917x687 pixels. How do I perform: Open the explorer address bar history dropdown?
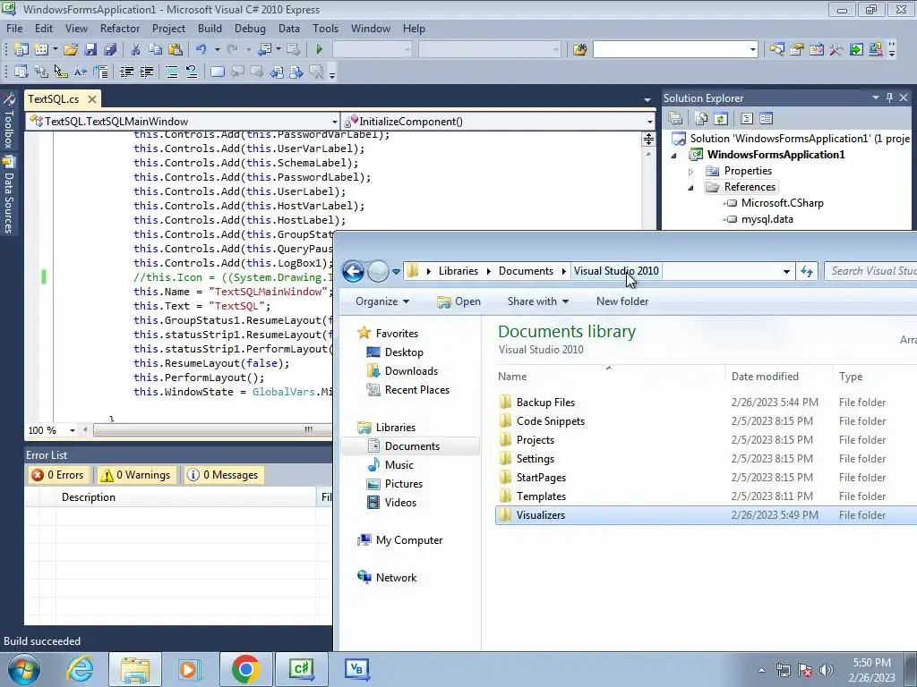point(786,271)
